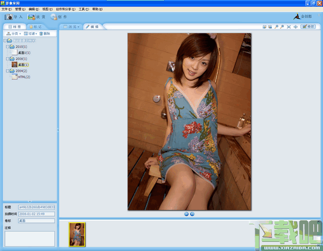Open the 过滤 filter dropdown
323x251 pixels.
pos(30,33)
